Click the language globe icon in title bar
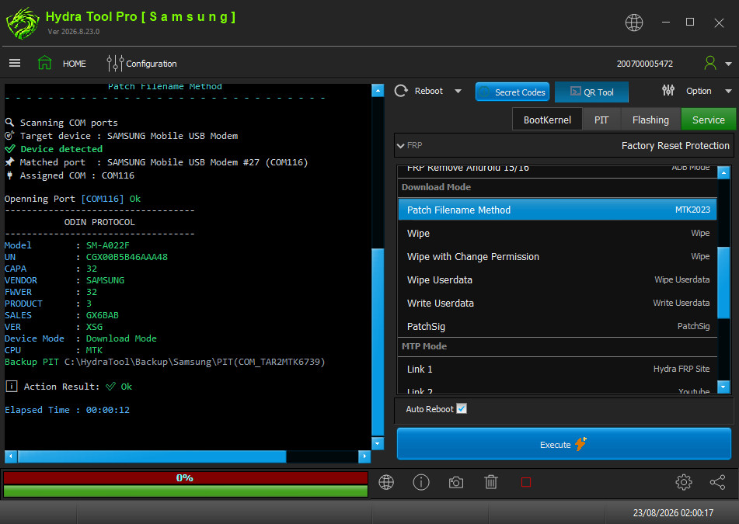The height and width of the screenshot is (524, 739). point(634,23)
